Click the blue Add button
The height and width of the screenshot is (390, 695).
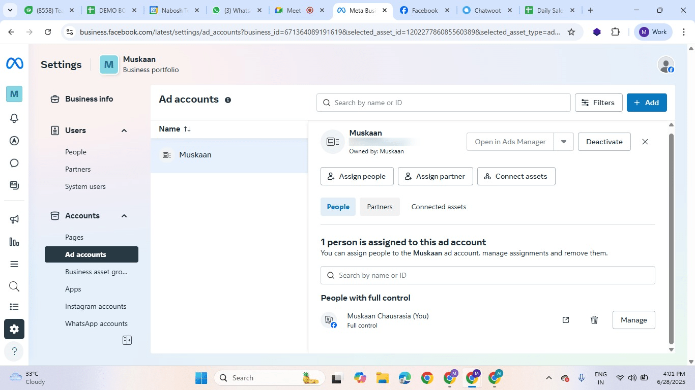point(647,102)
